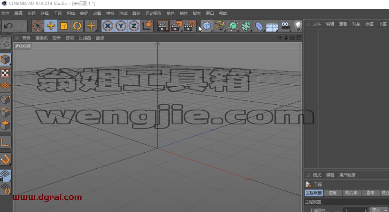Activate the Move tool icon

pyautogui.click(x=51, y=26)
